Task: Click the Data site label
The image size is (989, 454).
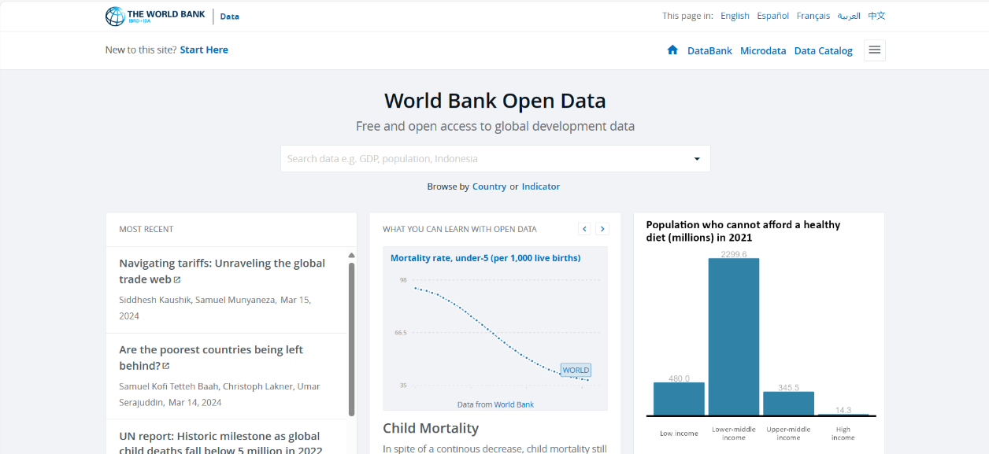Action: 230,17
